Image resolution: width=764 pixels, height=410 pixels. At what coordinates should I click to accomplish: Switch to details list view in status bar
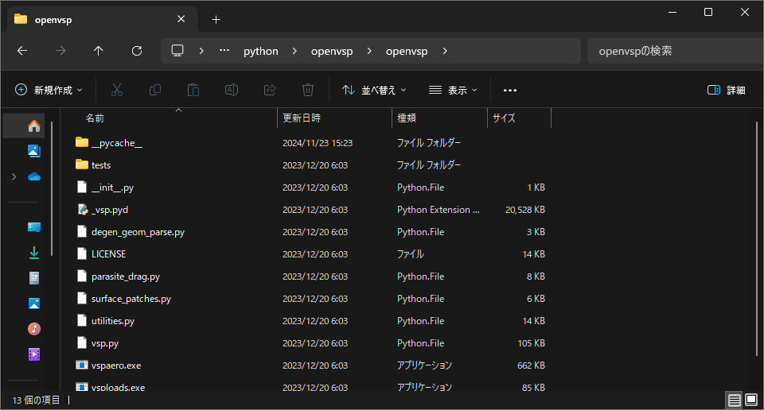coord(735,400)
